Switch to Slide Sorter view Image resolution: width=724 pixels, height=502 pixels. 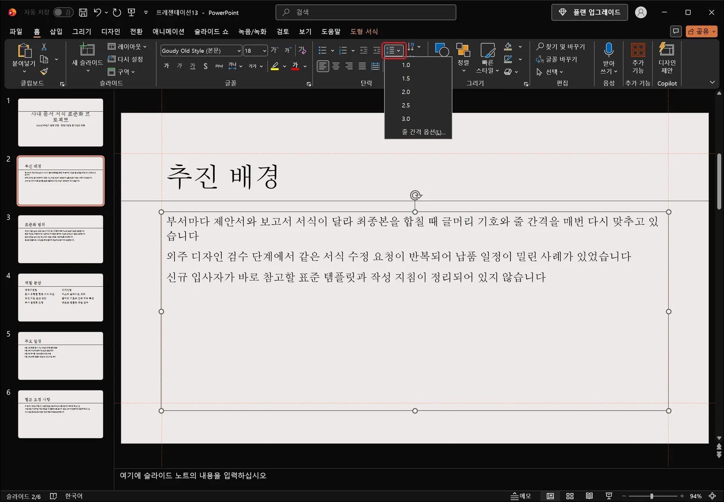click(570, 496)
